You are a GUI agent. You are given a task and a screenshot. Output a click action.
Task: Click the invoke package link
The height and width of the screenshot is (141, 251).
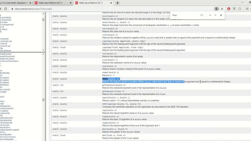coord(4,22)
